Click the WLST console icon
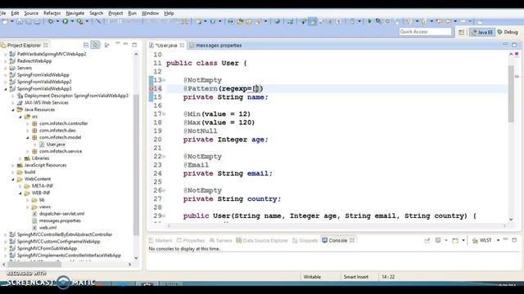Image resolution: width=524 pixels, height=294 pixels. [x=482, y=240]
